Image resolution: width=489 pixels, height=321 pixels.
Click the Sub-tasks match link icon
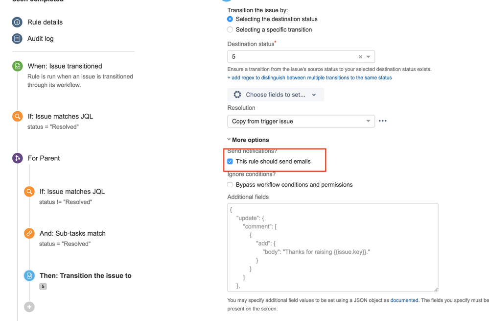tap(29, 233)
